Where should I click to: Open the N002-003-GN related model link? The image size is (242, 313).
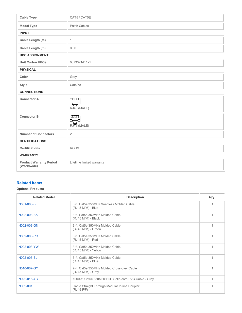tap(28, 226)
